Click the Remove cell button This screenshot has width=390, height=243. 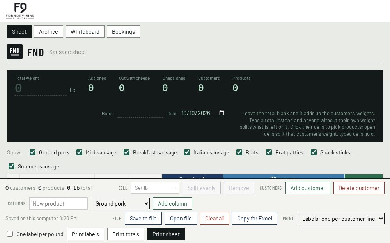[x=239, y=188]
